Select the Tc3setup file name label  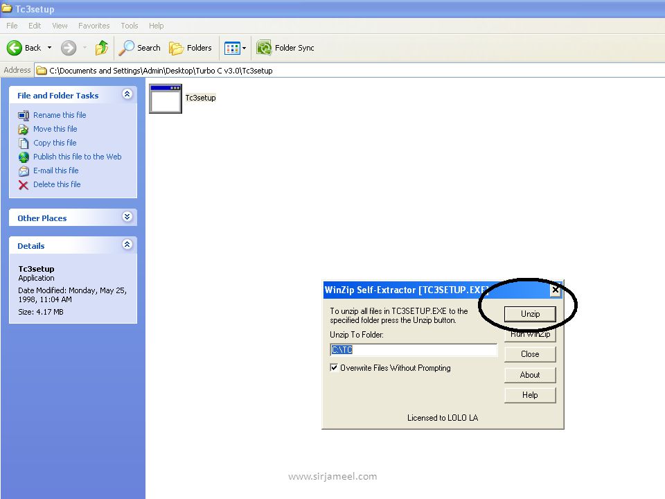tap(201, 98)
